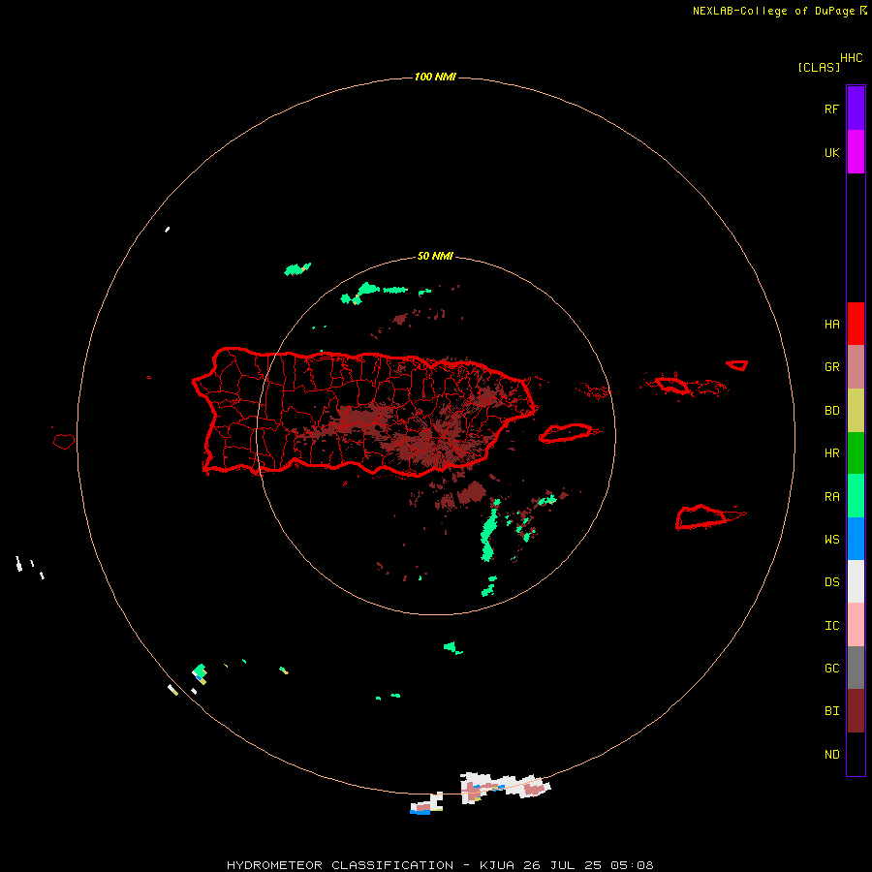Click the WS legend label
872x872 pixels.
[831, 540]
